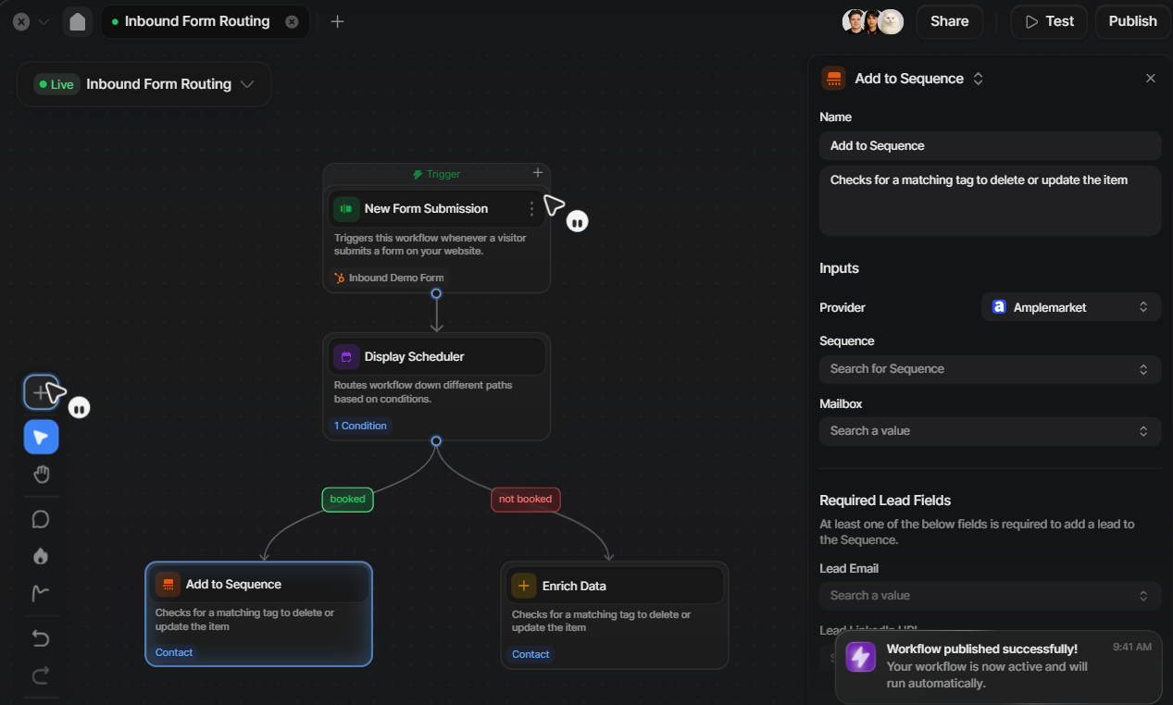This screenshot has width=1173, height=705.
Task: Click the Add to Sequence panel header icon
Action: point(834,79)
